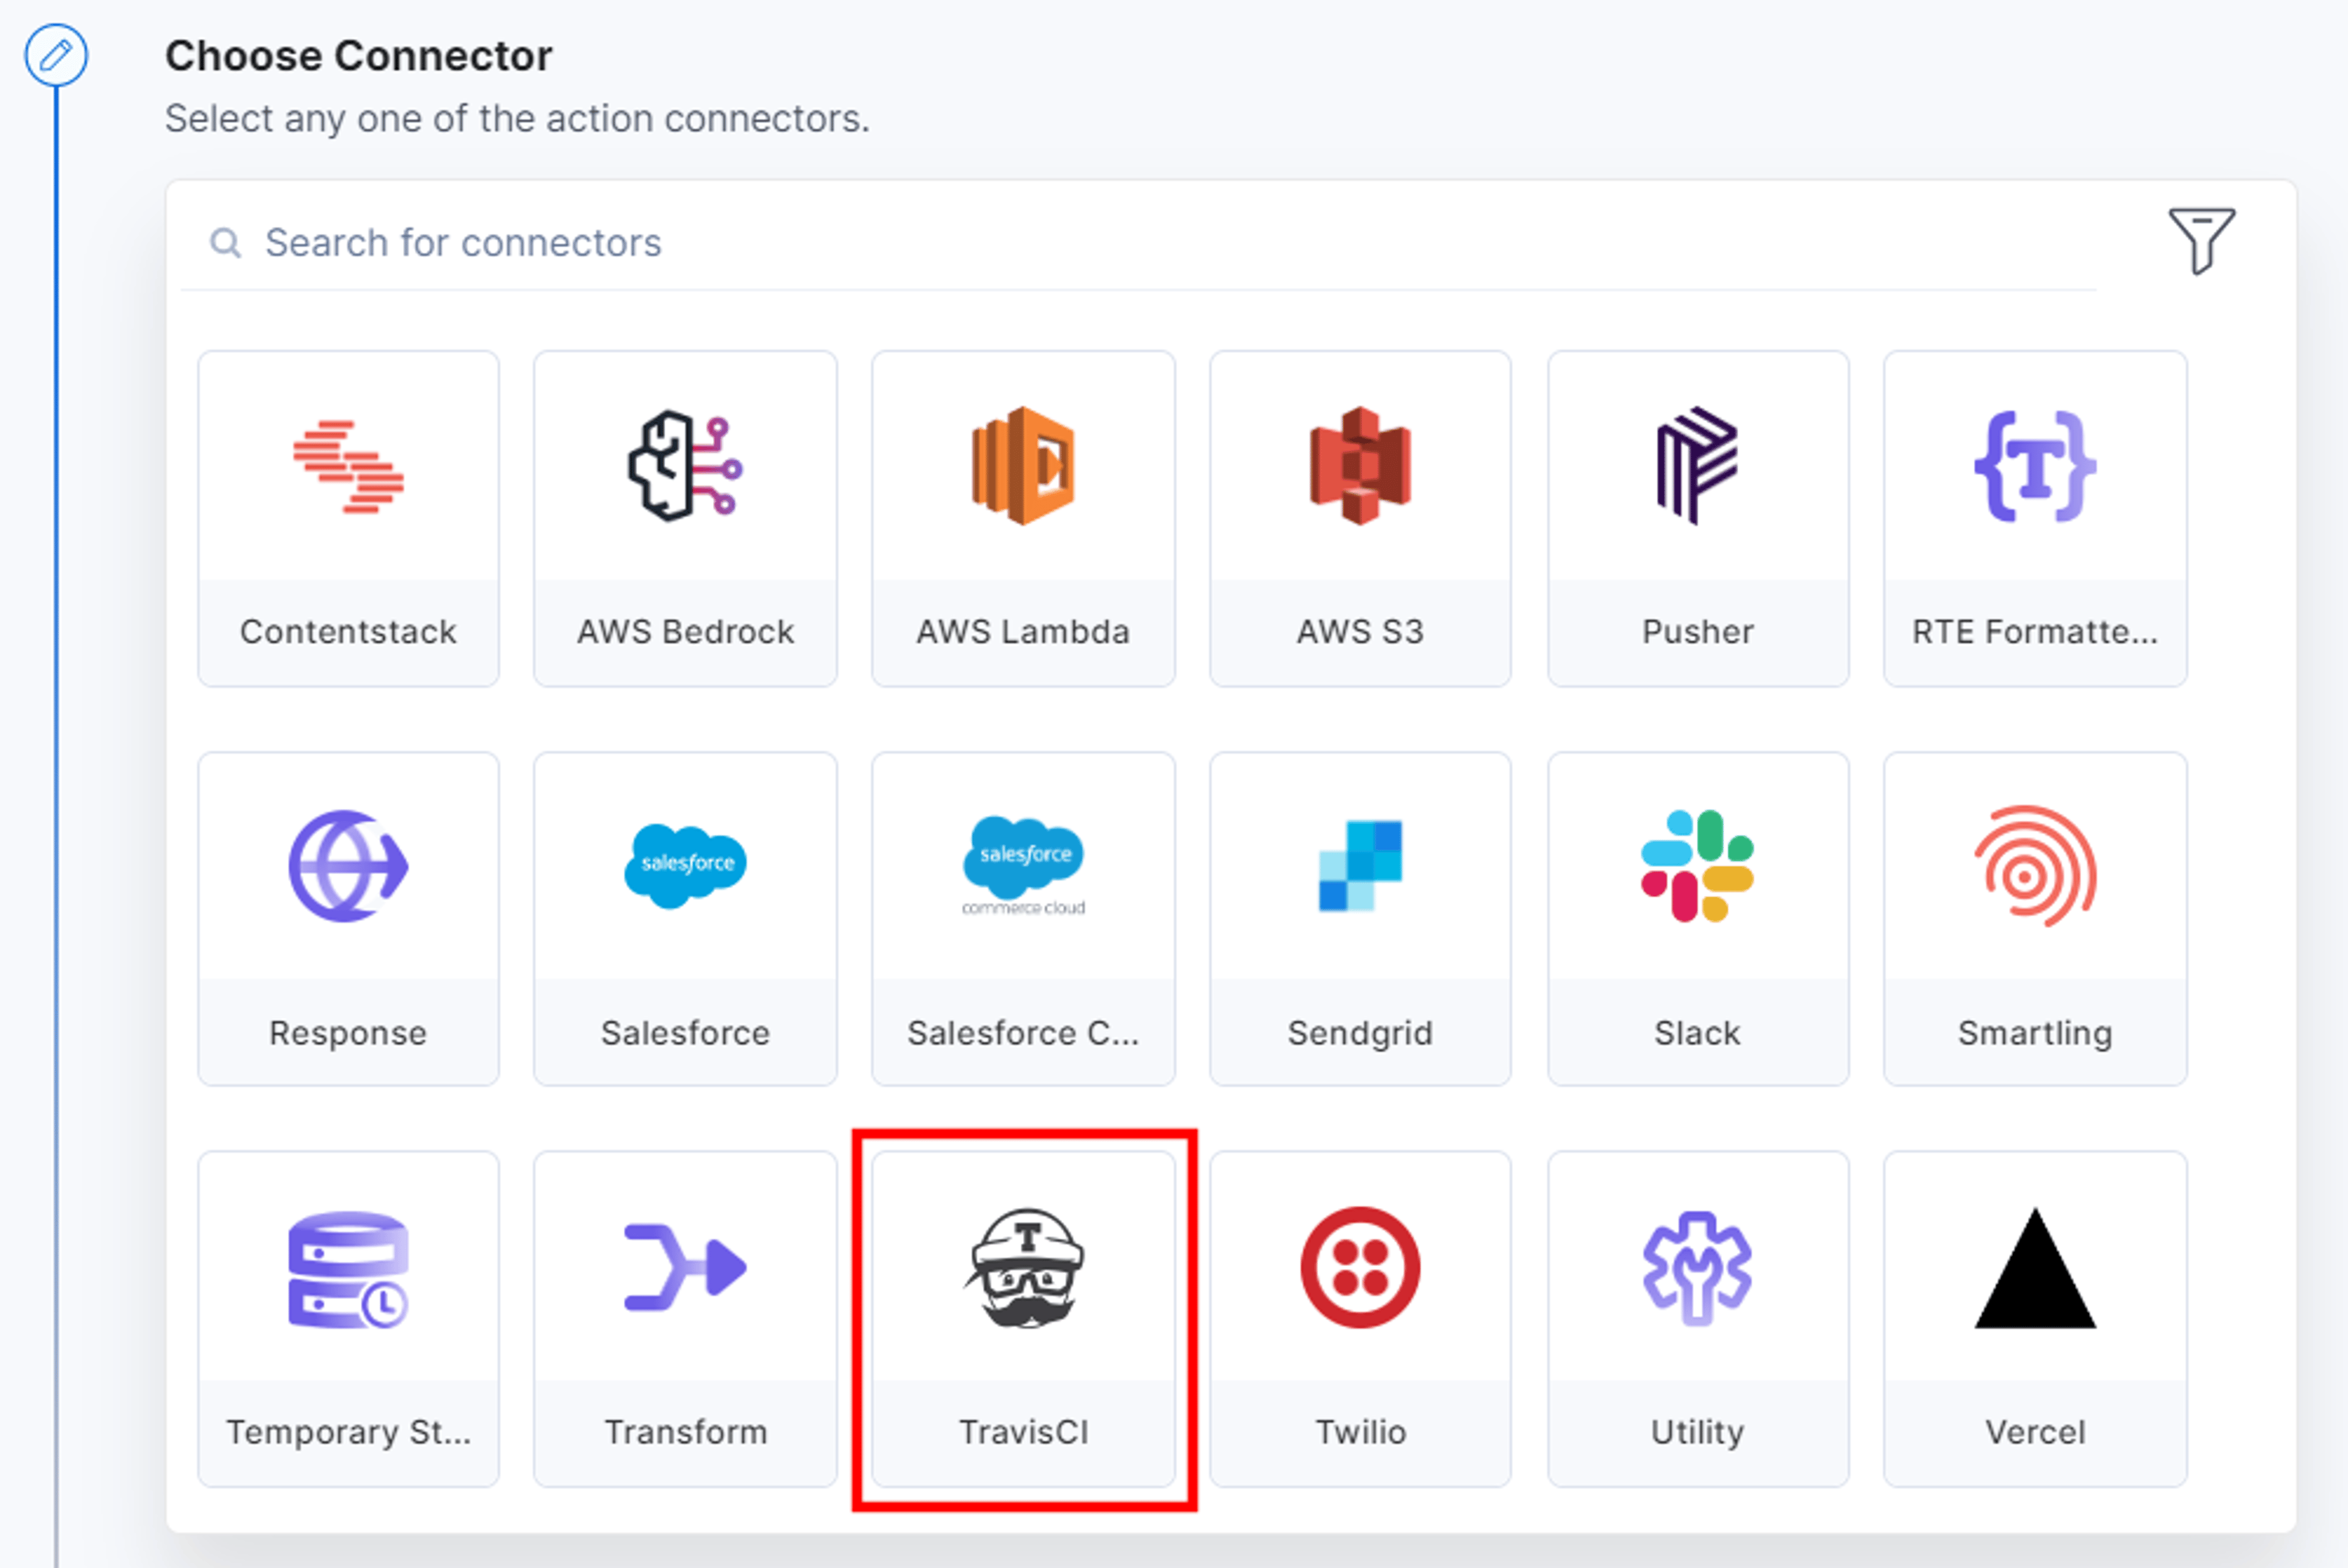Choose the Slack connector
The width and height of the screenshot is (2348, 1568).
[x=1698, y=918]
